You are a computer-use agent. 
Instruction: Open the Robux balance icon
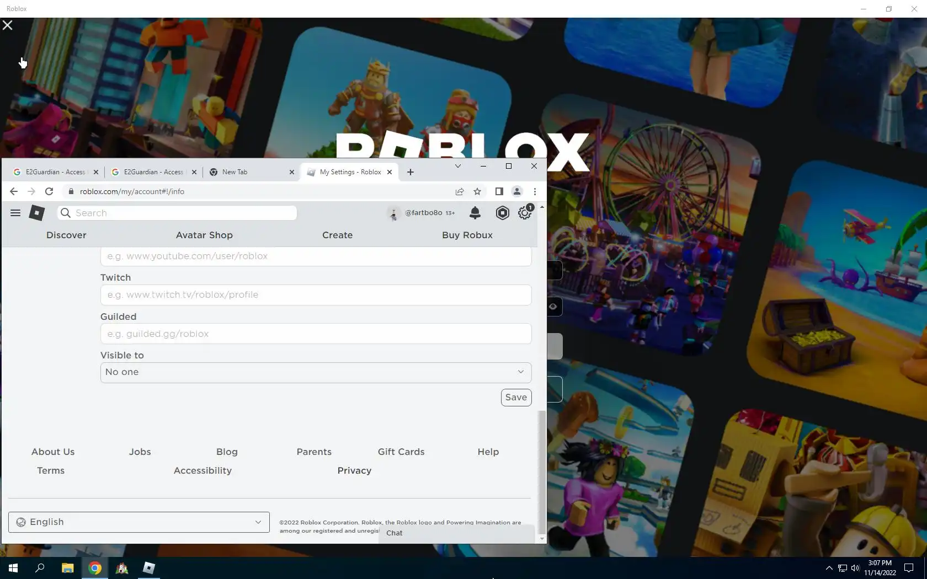[x=502, y=213]
